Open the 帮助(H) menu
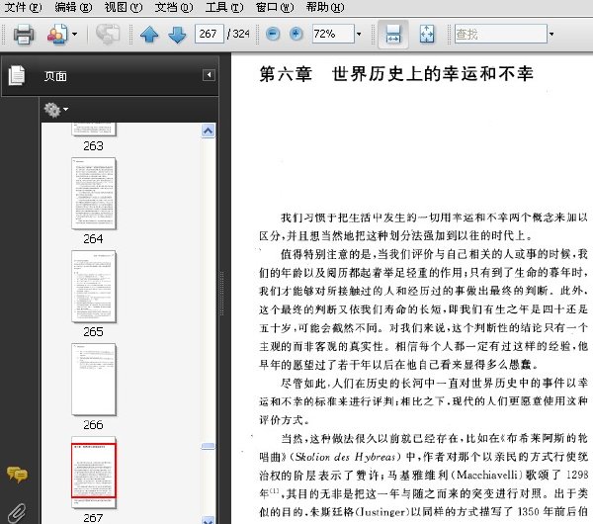Screen dimensions: 593x524 coord(325,7)
